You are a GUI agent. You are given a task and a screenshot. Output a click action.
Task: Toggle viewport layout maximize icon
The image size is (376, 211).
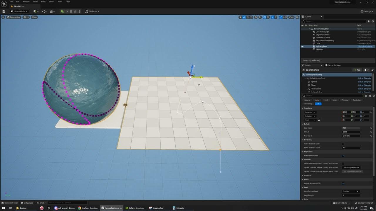pyautogui.click(x=297, y=17)
